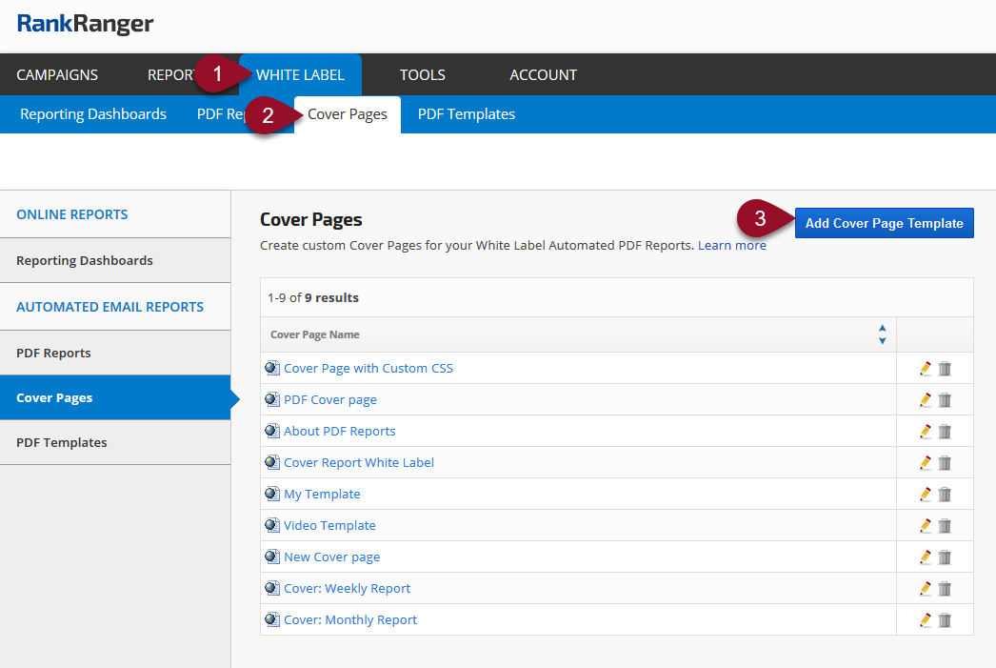Open the WHITE LABEL menu tab
The height and width of the screenshot is (668, 996).
(x=300, y=74)
